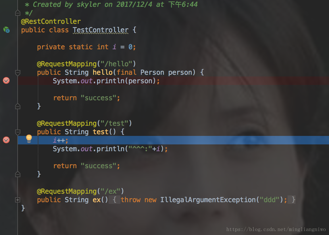This screenshot has height=235, width=329.
Task: Collapse the test method fold marker
Action: point(18,132)
